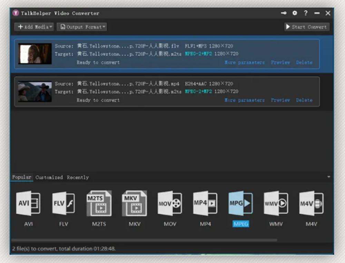Select the MP4 format icon
The width and height of the screenshot is (345, 263).
point(205,203)
